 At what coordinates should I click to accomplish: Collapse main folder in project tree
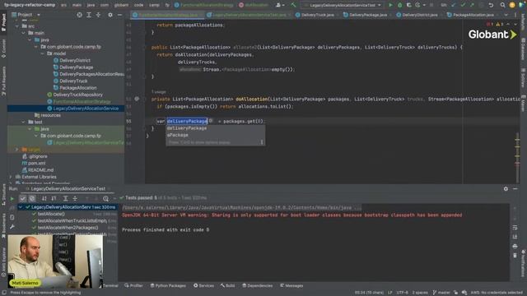(24, 33)
